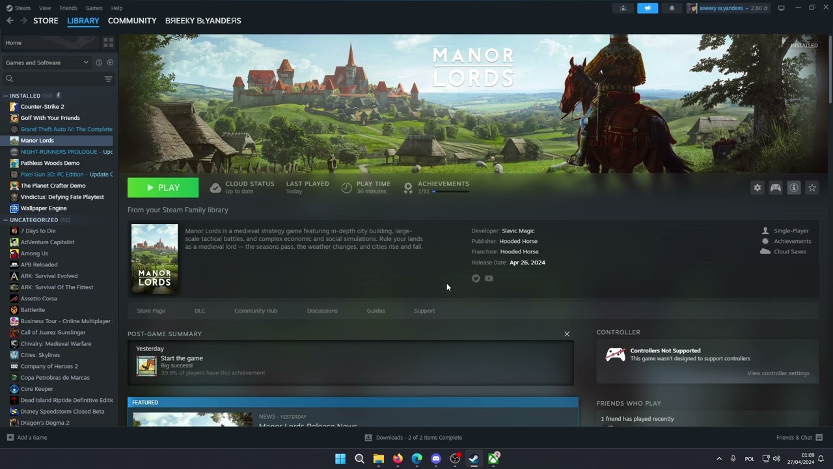Select Core Keeper in the library
The image size is (833, 469).
click(37, 389)
